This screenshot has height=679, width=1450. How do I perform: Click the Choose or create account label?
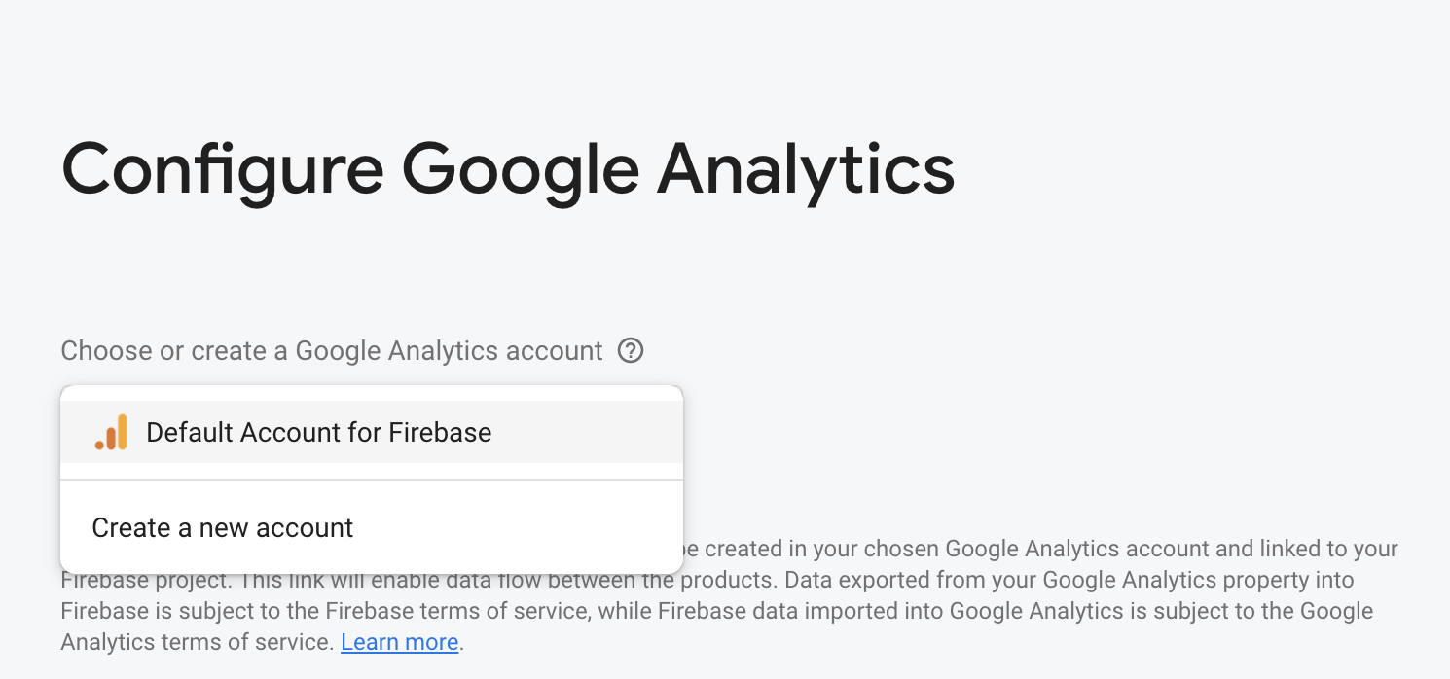coord(331,350)
